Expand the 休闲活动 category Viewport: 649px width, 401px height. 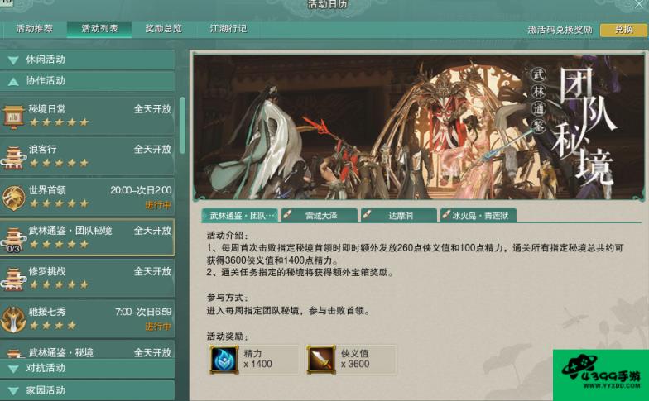point(88,60)
